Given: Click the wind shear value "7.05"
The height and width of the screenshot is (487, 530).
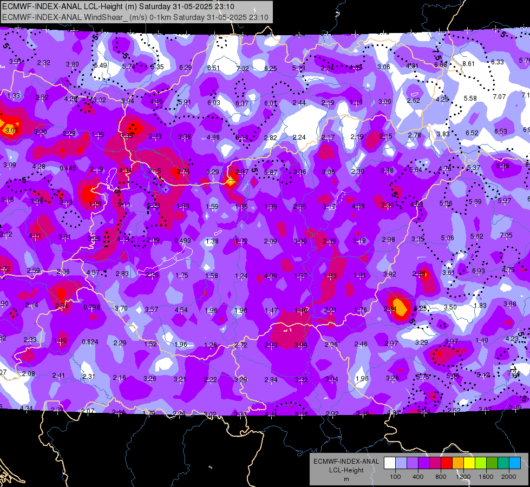Looking at the screenshot, I should (506, 235).
